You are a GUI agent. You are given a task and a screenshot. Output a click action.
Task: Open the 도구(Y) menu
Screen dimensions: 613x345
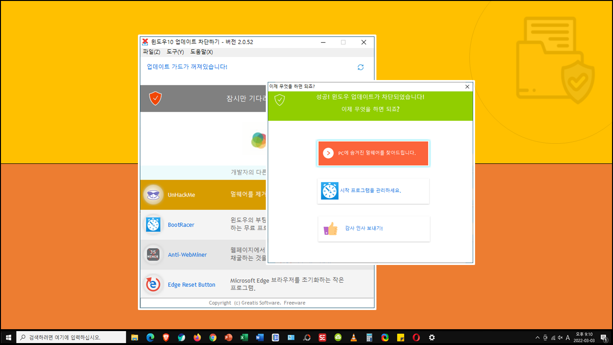[175, 52]
